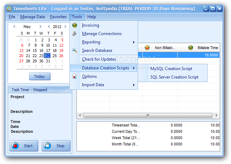The width and height of the screenshot is (231, 164).
Task: Click the horizontal scrollbar thumb
Action: 148,115
